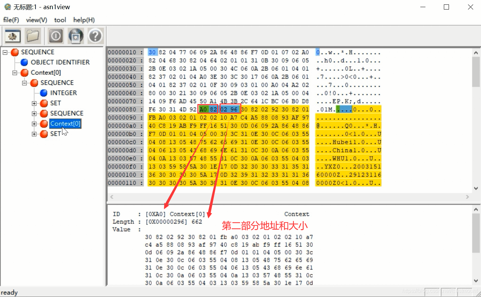The height and width of the screenshot is (297, 481).
Task: Click the round power-style toolbar button
Action: 56,36
